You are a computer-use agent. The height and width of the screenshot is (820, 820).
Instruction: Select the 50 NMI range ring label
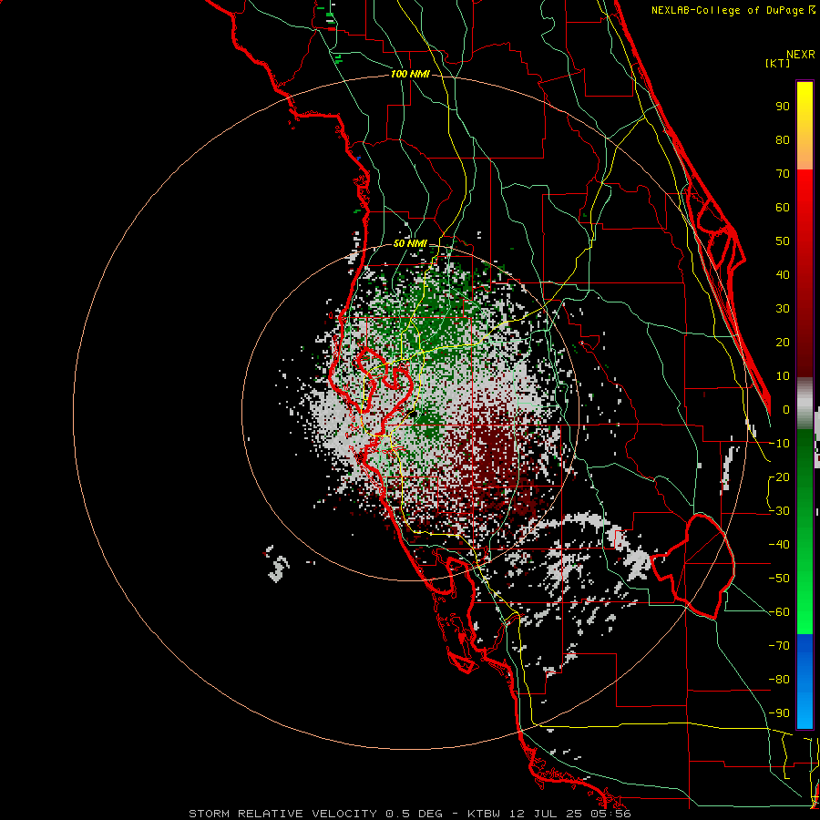[410, 243]
